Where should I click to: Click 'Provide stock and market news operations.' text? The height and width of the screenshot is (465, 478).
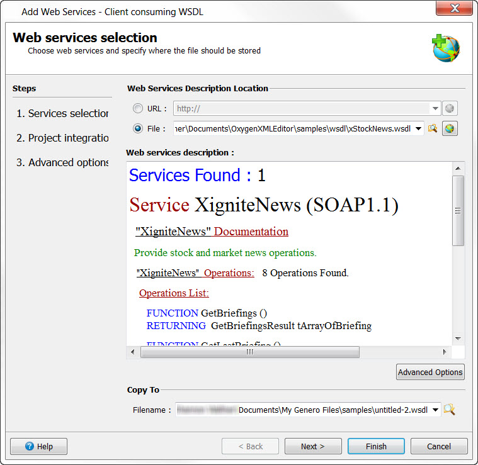pyautogui.click(x=225, y=253)
